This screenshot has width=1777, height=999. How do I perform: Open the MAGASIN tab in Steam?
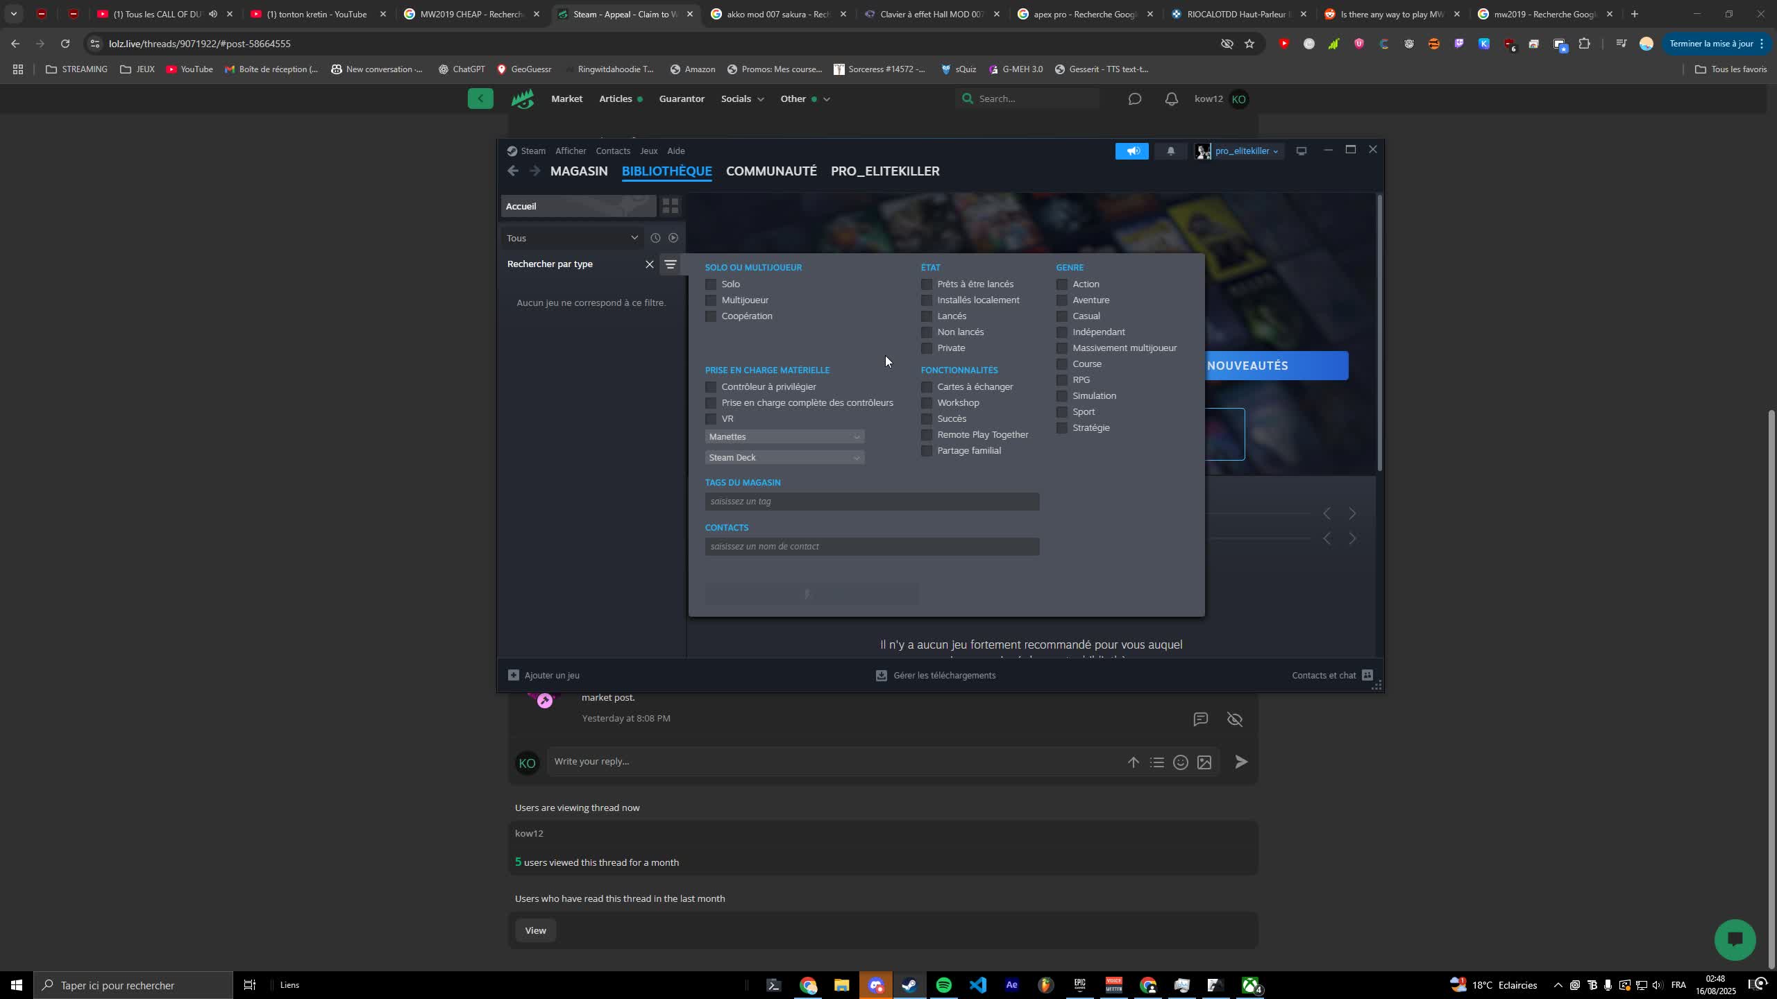point(578,171)
